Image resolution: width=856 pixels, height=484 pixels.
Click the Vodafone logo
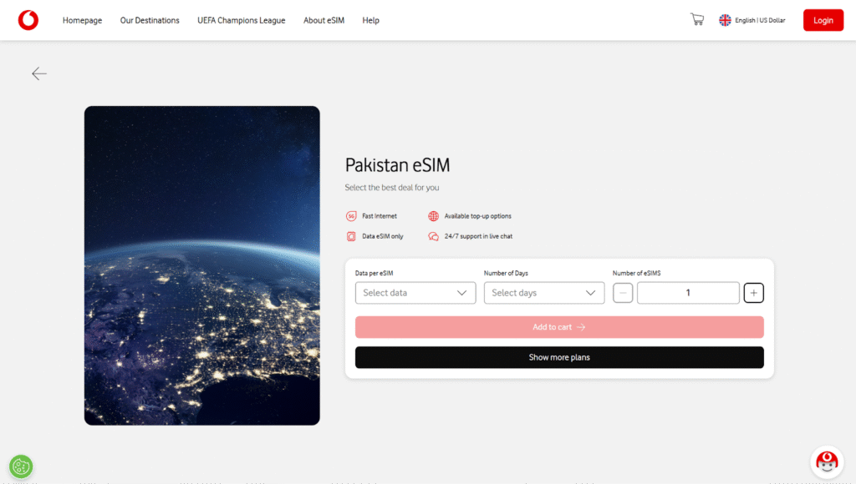tap(28, 19)
